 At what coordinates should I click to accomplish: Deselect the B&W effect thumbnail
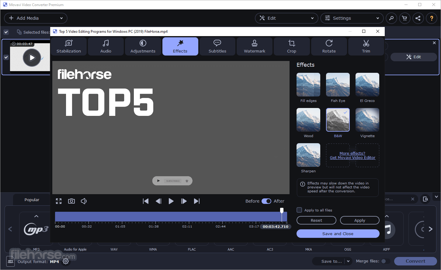point(338,120)
